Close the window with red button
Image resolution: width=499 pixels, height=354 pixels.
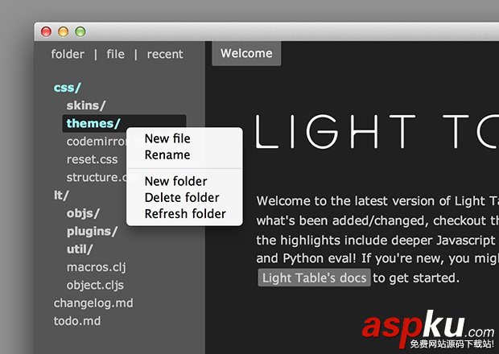coord(46,31)
